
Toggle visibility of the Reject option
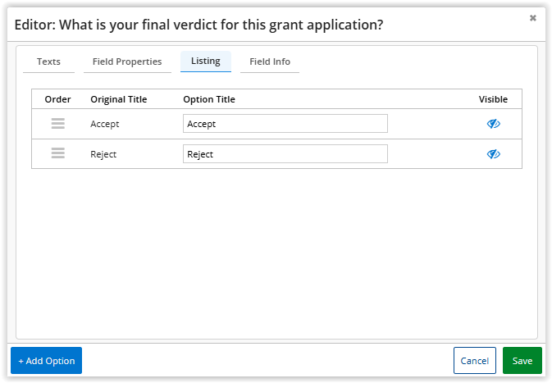493,154
